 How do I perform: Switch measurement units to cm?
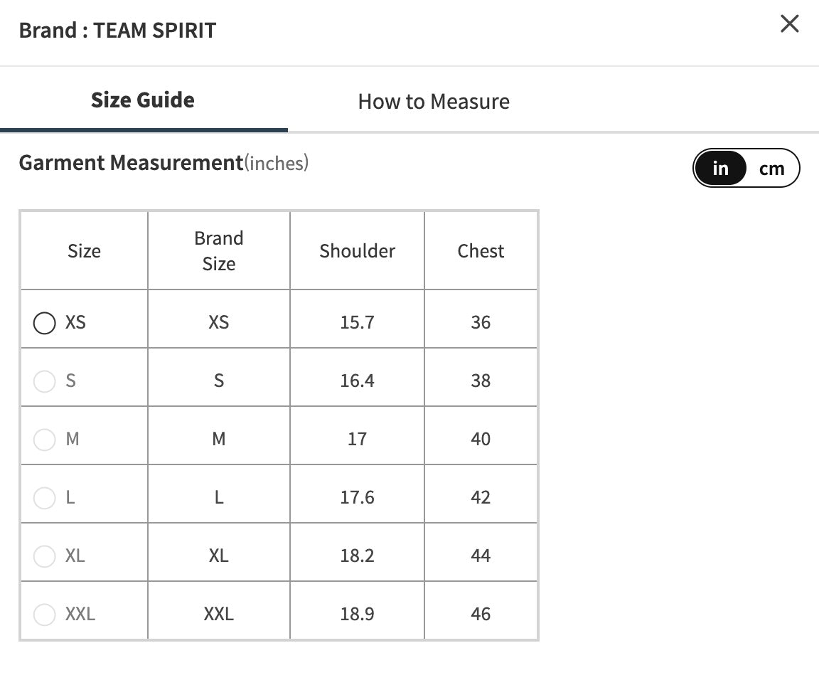coord(771,169)
